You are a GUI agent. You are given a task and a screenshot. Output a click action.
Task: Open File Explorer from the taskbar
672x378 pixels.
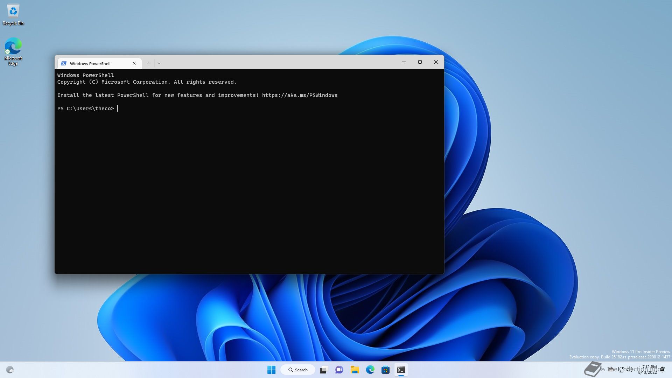pos(355,370)
